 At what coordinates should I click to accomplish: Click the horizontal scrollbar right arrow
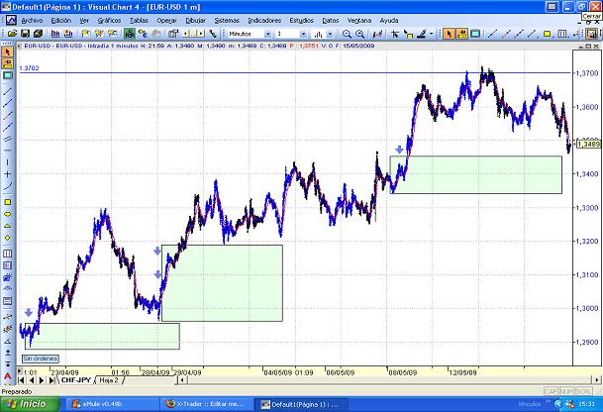[597, 380]
